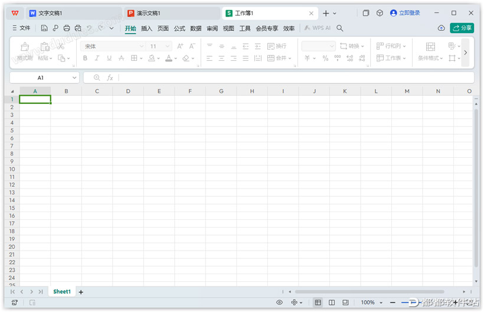Click the Paste clipboard icon
Image resolution: width=484 pixels, height=312 pixels.
(45, 47)
